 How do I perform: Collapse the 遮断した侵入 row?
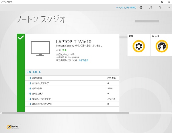coord(30,94)
